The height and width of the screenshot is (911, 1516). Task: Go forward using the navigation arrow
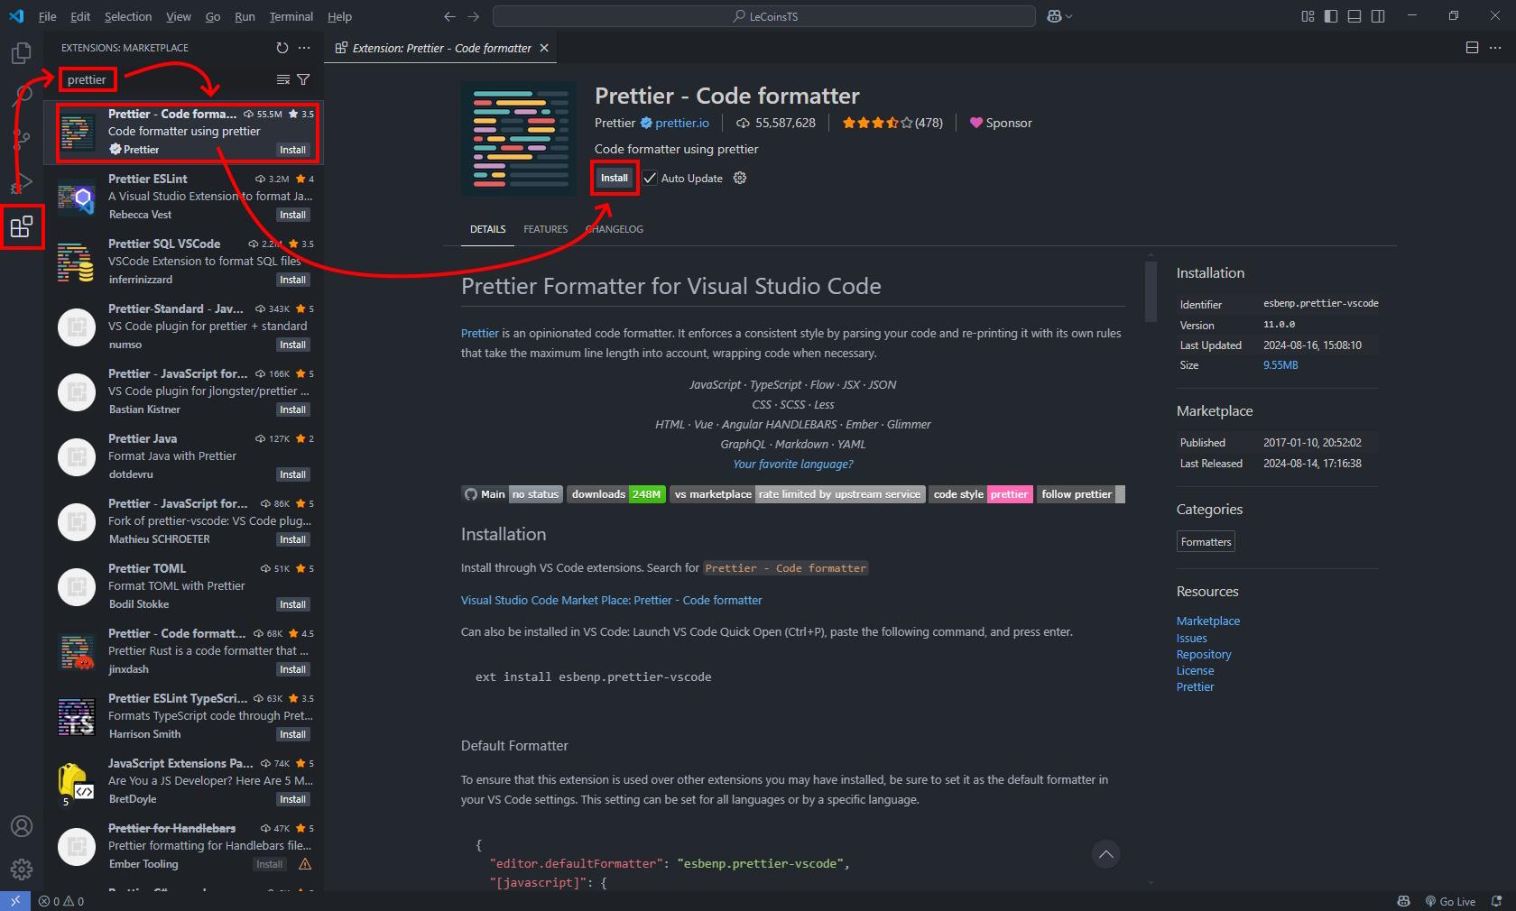pyautogui.click(x=473, y=16)
